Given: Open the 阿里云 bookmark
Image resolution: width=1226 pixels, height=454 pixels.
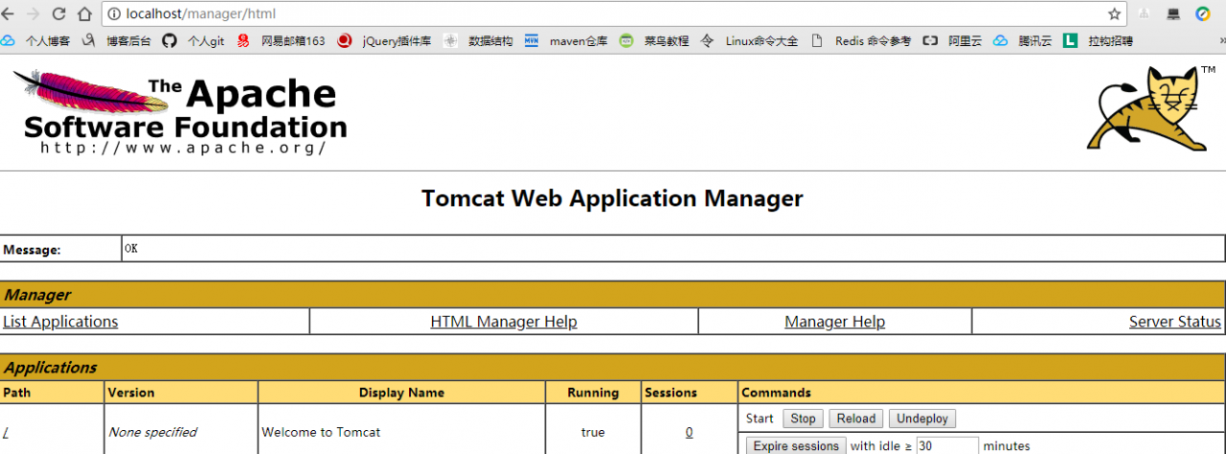Looking at the screenshot, I should pos(953,41).
